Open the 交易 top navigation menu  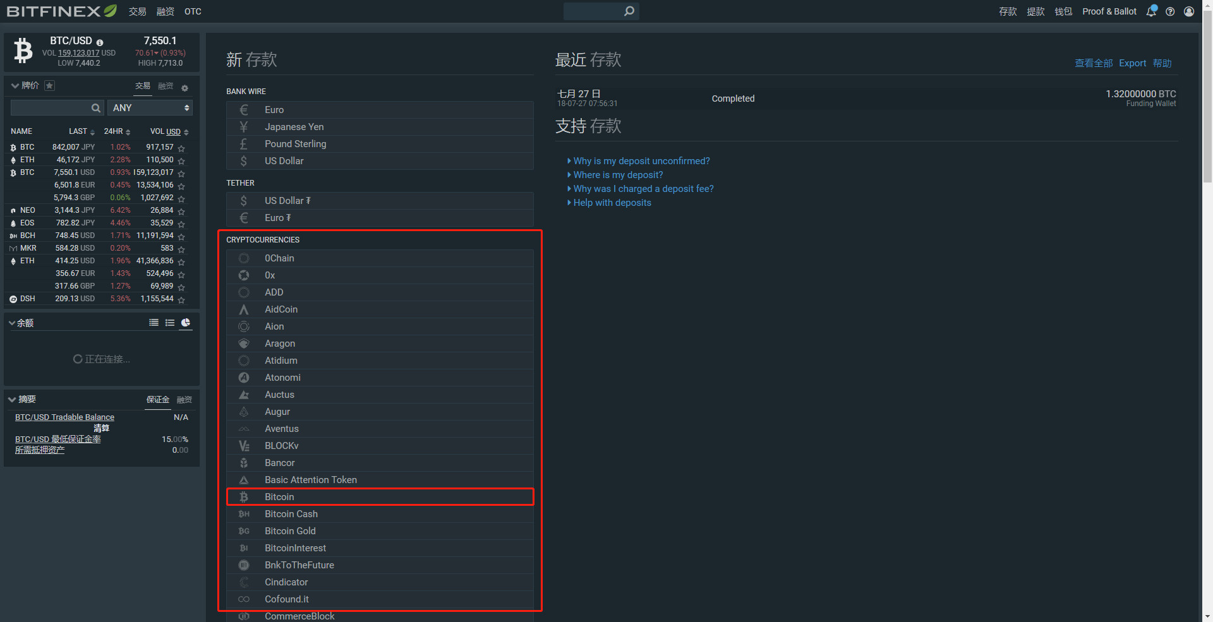(x=137, y=11)
